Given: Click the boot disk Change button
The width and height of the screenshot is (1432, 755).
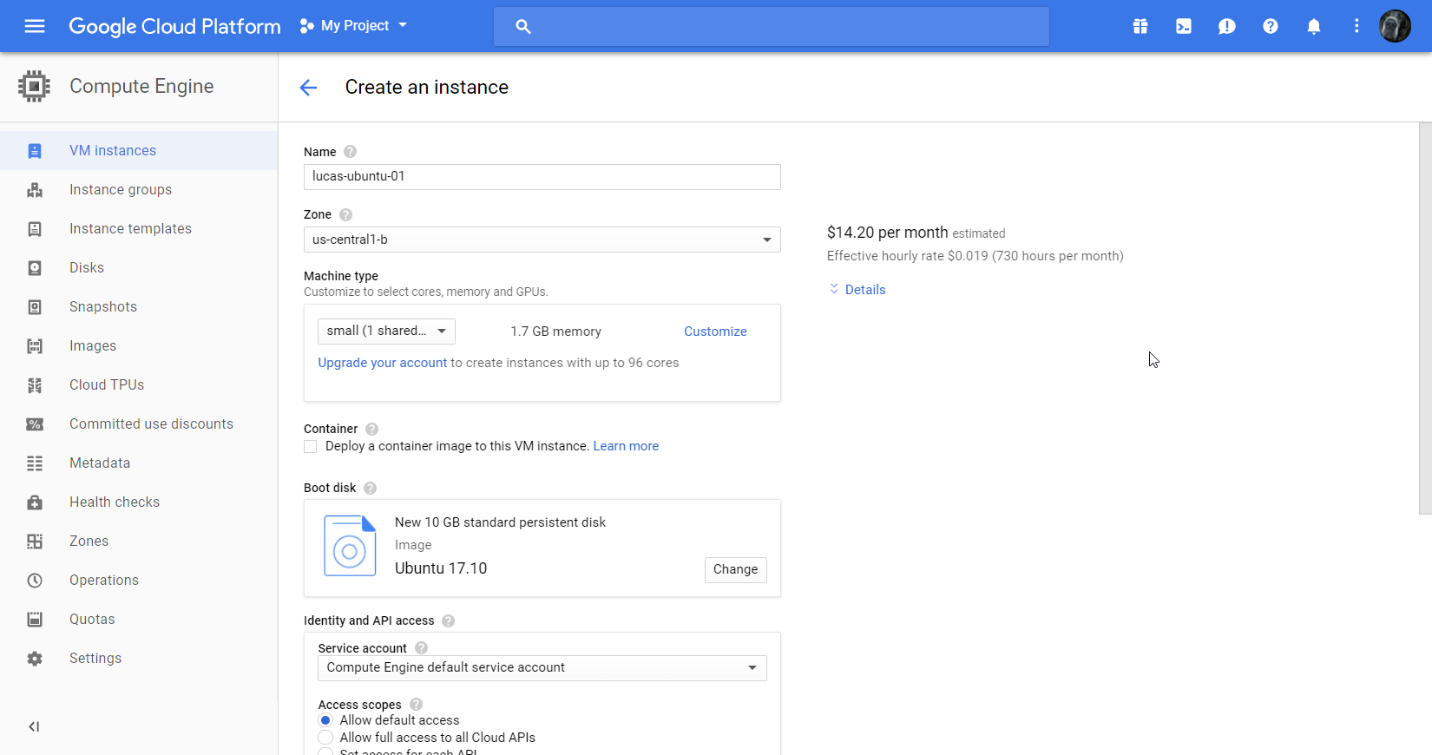Looking at the screenshot, I should 735,569.
